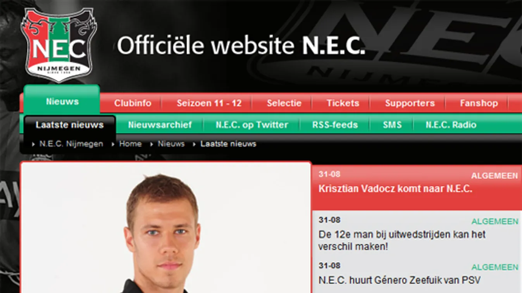Go to the Selectie section
The width and height of the screenshot is (522, 293).
[284, 103]
